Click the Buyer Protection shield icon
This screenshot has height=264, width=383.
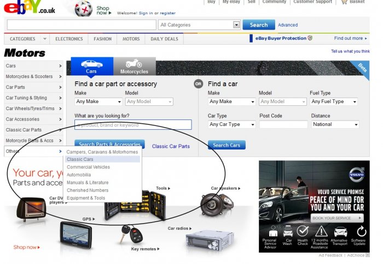point(310,38)
